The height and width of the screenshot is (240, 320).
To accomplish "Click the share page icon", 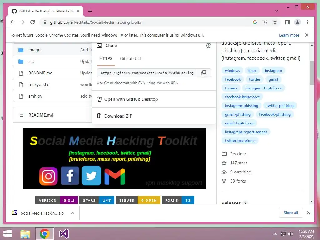I will 265,22.
